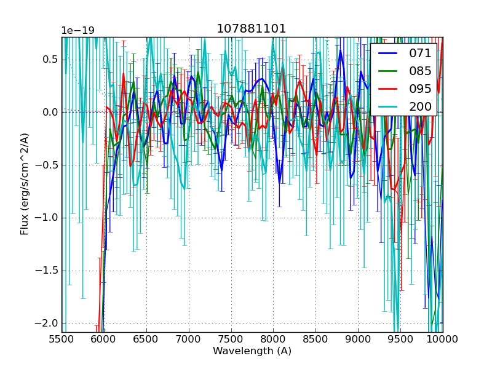Click the Wavelength (A) x-axis label

click(x=252, y=351)
